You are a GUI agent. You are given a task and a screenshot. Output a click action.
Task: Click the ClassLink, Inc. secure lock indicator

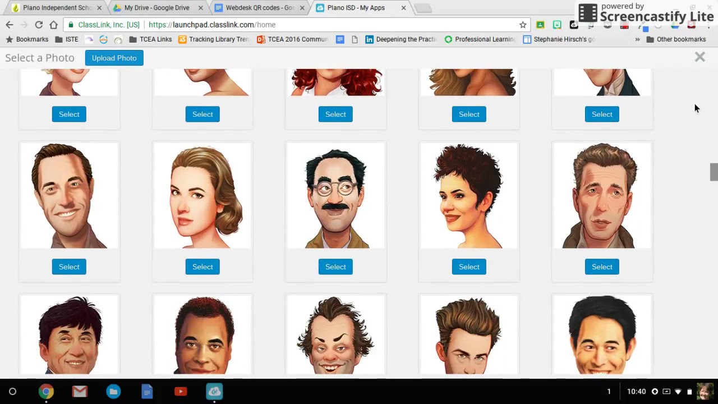click(104, 25)
